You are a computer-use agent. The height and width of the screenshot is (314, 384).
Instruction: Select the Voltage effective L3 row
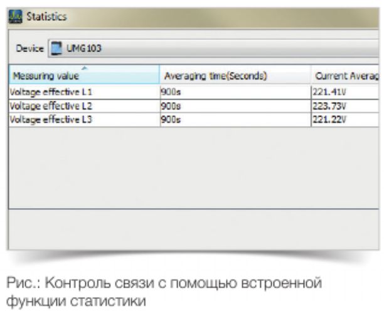pyautogui.click(x=51, y=119)
